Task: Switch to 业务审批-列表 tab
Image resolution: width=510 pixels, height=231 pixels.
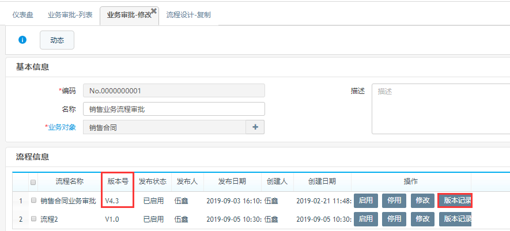Action: (70, 15)
